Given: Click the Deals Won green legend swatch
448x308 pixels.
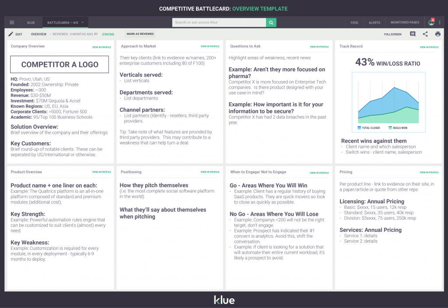Looking at the screenshot, I should tap(390, 128).
